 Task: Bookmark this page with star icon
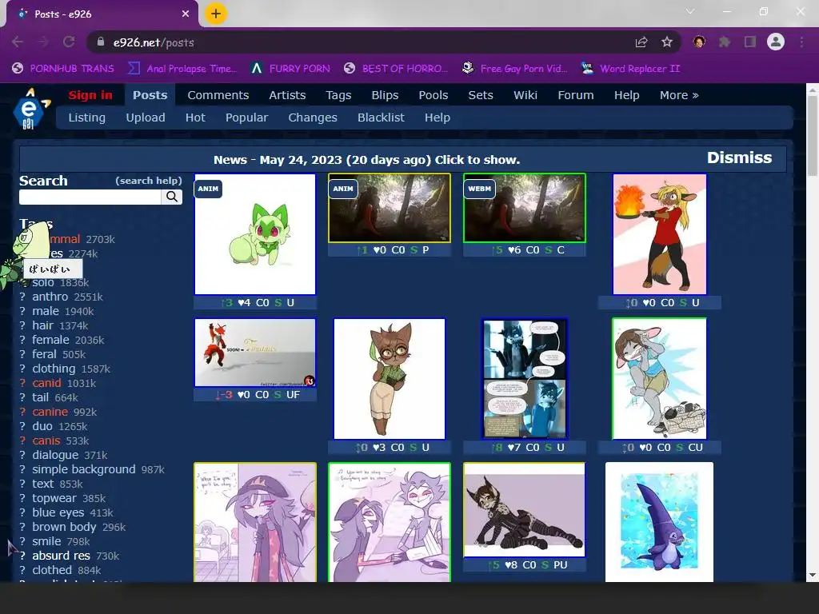666,42
